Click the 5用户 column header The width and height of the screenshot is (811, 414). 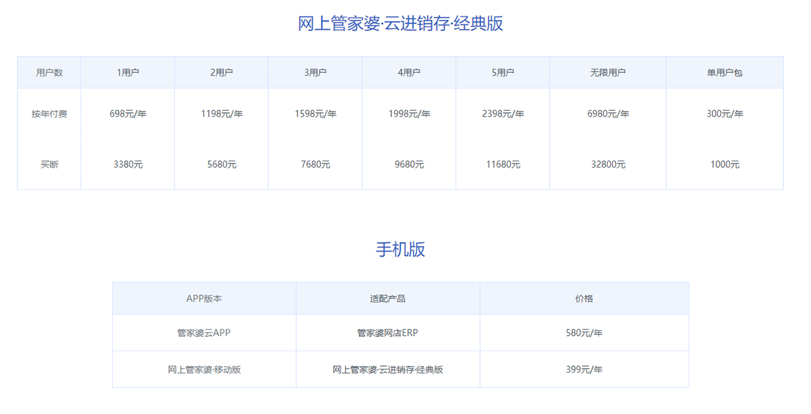503,72
